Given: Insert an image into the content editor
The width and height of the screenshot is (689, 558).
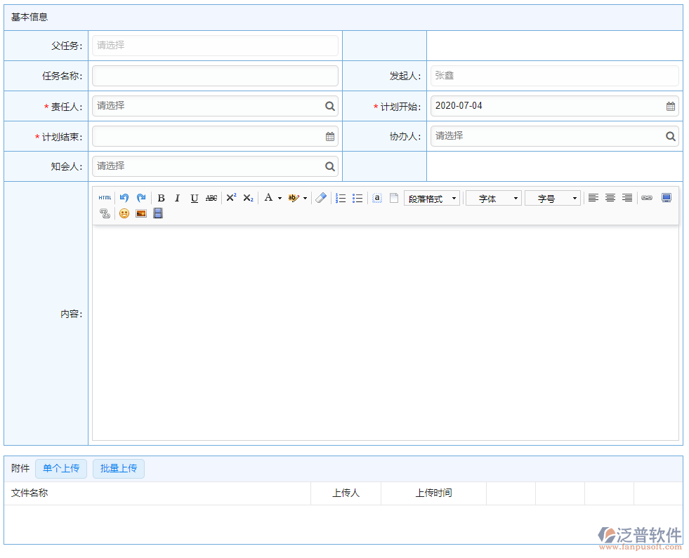Looking at the screenshot, I should 140,213.
